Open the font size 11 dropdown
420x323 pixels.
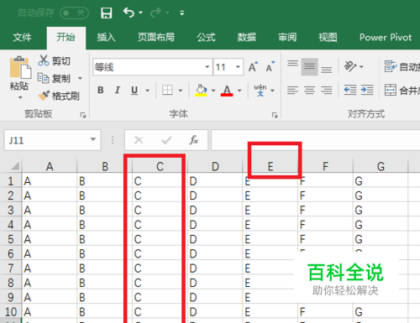coord(238,67)
